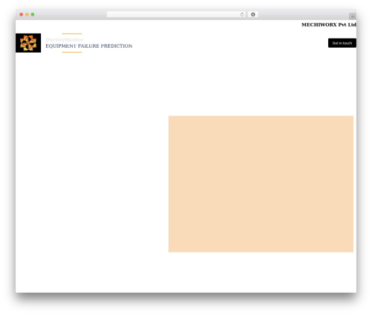Minimize the window using the yellow button

click(27, 14)
